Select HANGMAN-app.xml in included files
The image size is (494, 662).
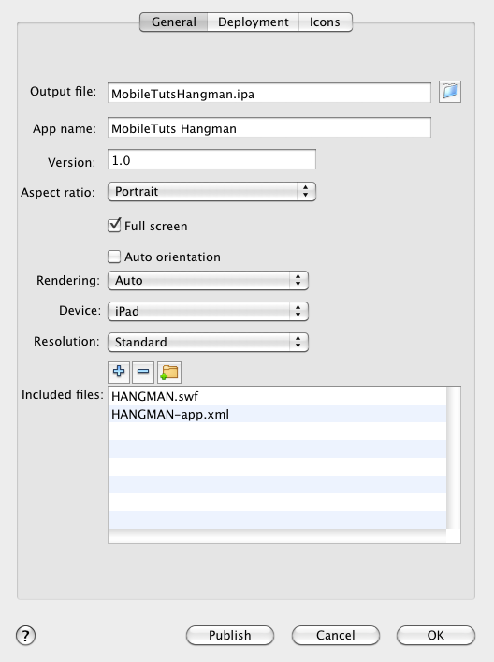point(277,414)
